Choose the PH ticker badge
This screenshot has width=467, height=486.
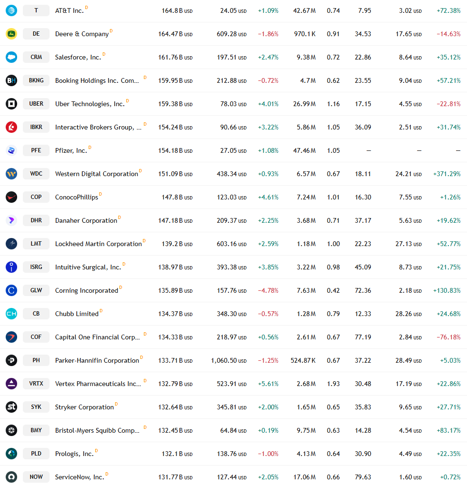coord(36,360)
